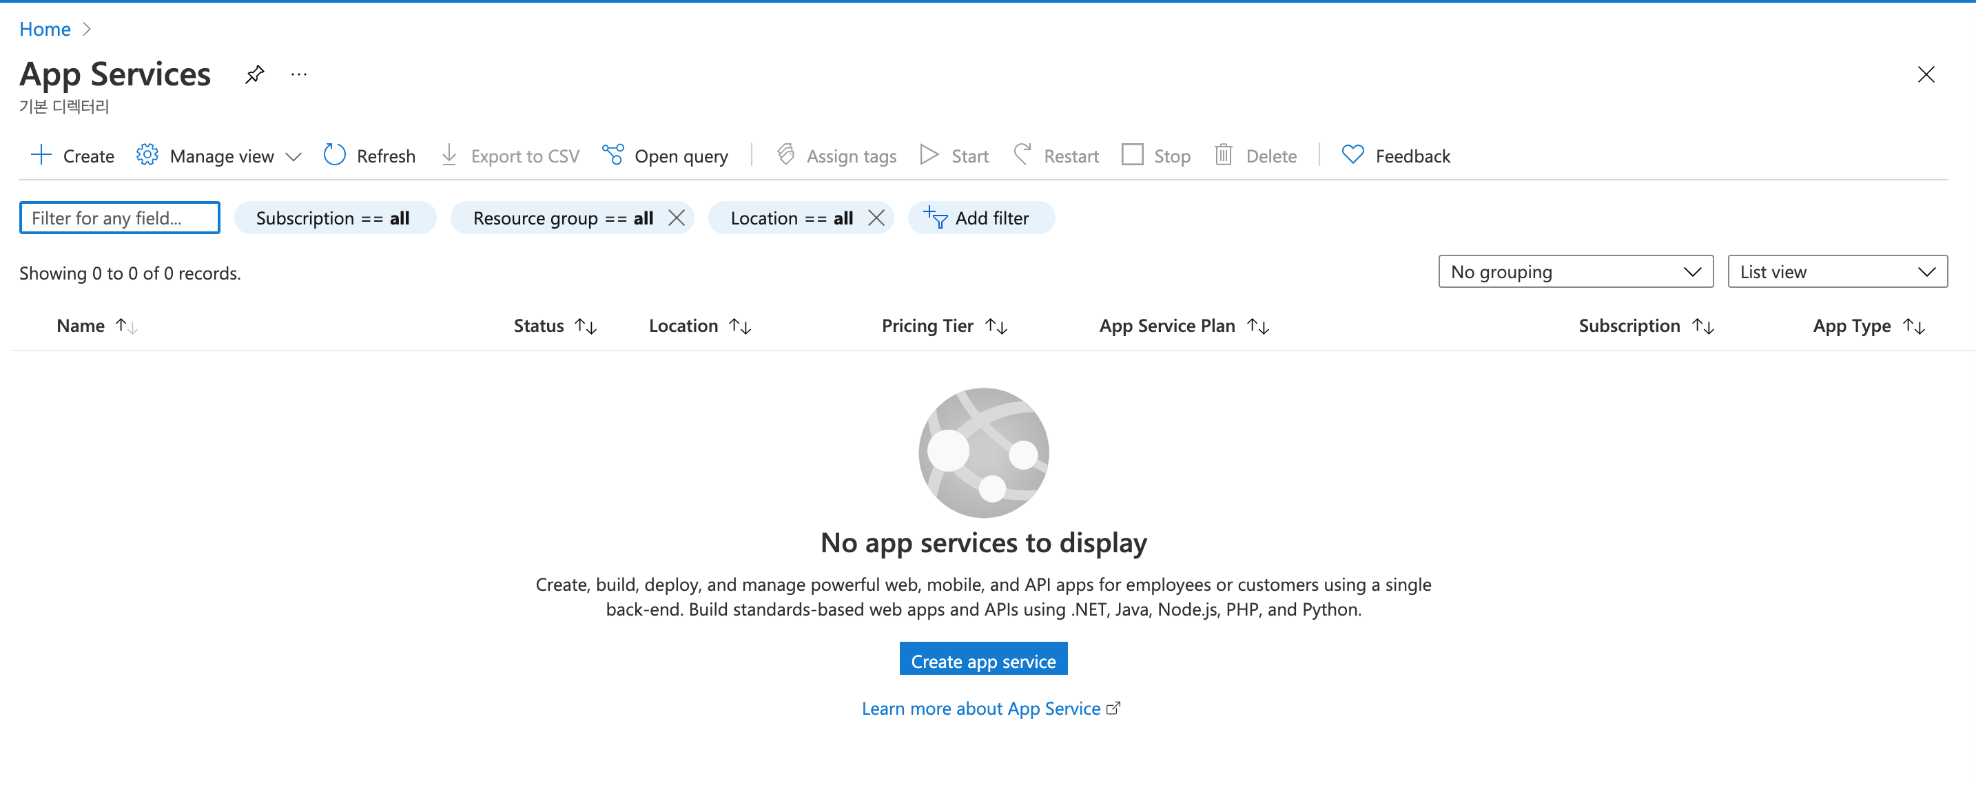Navigate to the Home breadcrumb
The image size is (1976, 785).
point(45,29)
